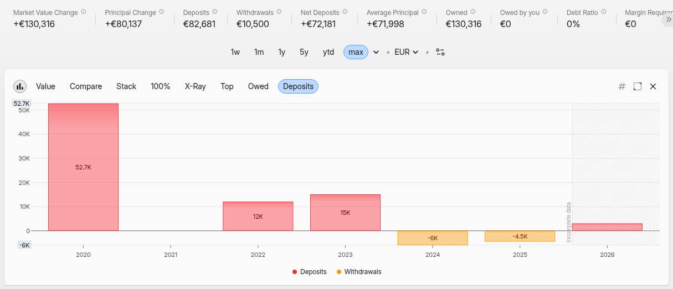Toggle Deposits series in legend
This screenshot has width=673, height=289.
point(310,272)
